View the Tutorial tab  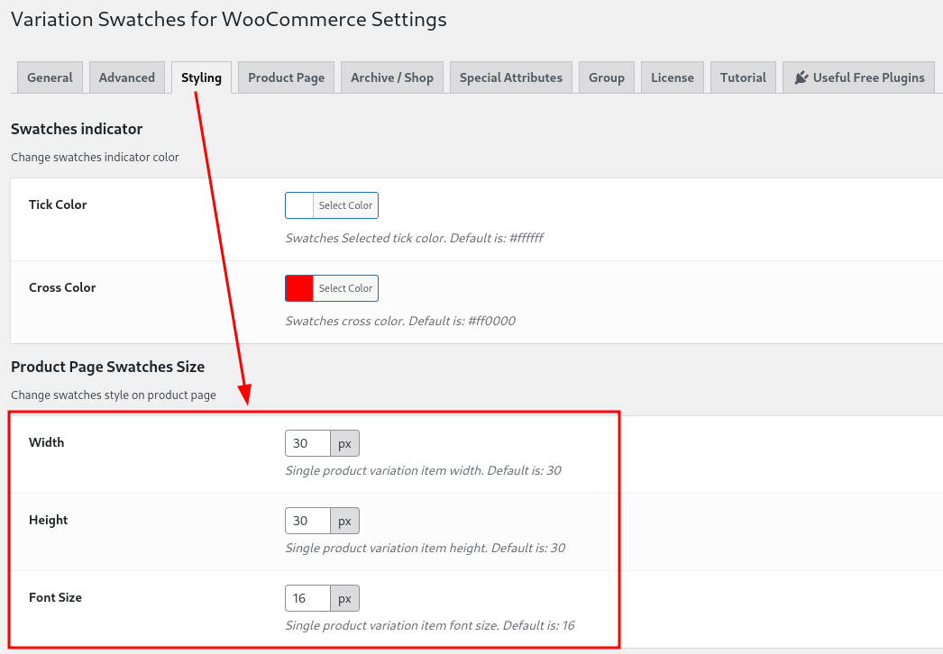[744, 77]
